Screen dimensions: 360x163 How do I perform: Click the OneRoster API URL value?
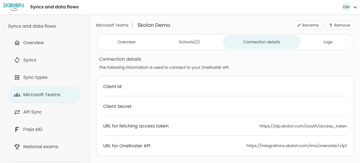pos(297,146)
